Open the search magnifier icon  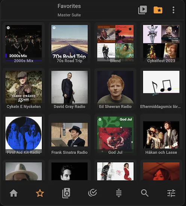coord(145,193)
